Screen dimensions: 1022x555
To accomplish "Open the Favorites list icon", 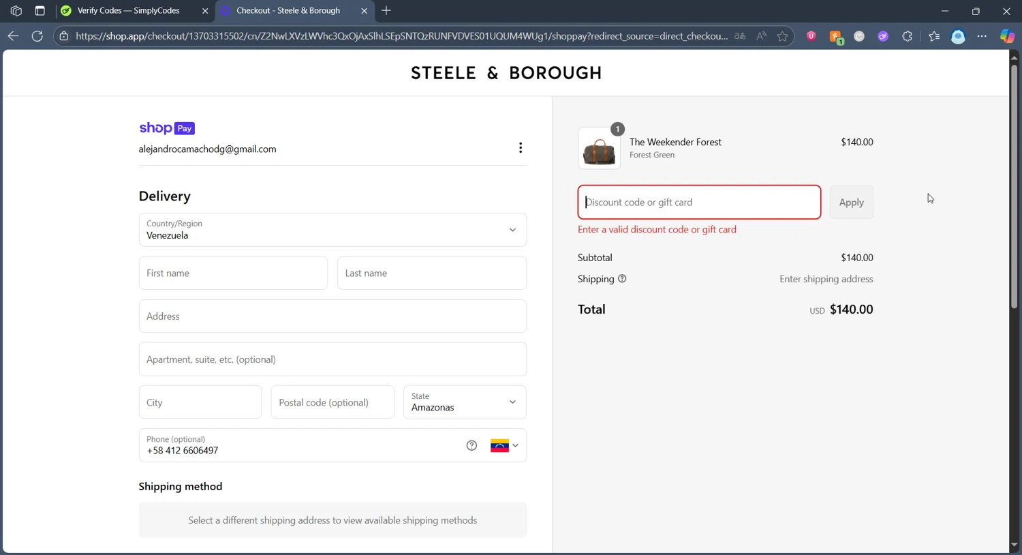I will 934,36.
